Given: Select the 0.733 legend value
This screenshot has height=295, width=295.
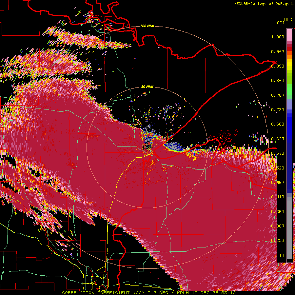Looking at the screenshot, I should click(278, 110).
